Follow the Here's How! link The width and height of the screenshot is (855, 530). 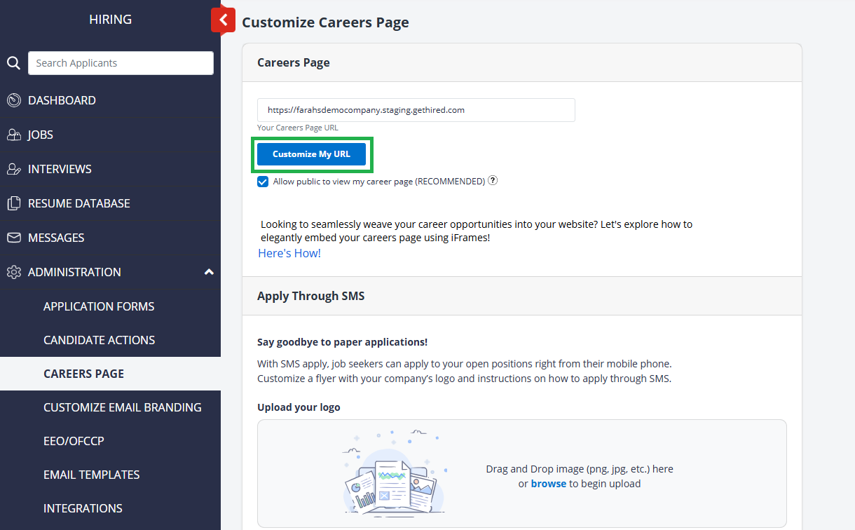coord(289,253)
